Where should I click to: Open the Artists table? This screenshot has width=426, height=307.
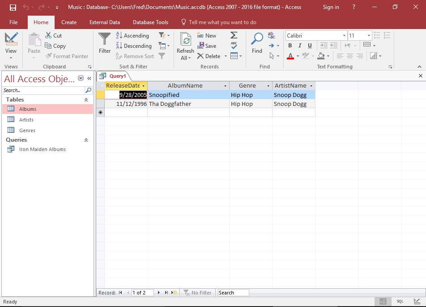pos(48,120)
